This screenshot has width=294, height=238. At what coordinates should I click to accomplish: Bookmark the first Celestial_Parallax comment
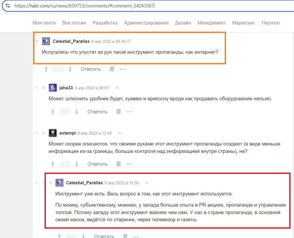click(x=112, y=69)
